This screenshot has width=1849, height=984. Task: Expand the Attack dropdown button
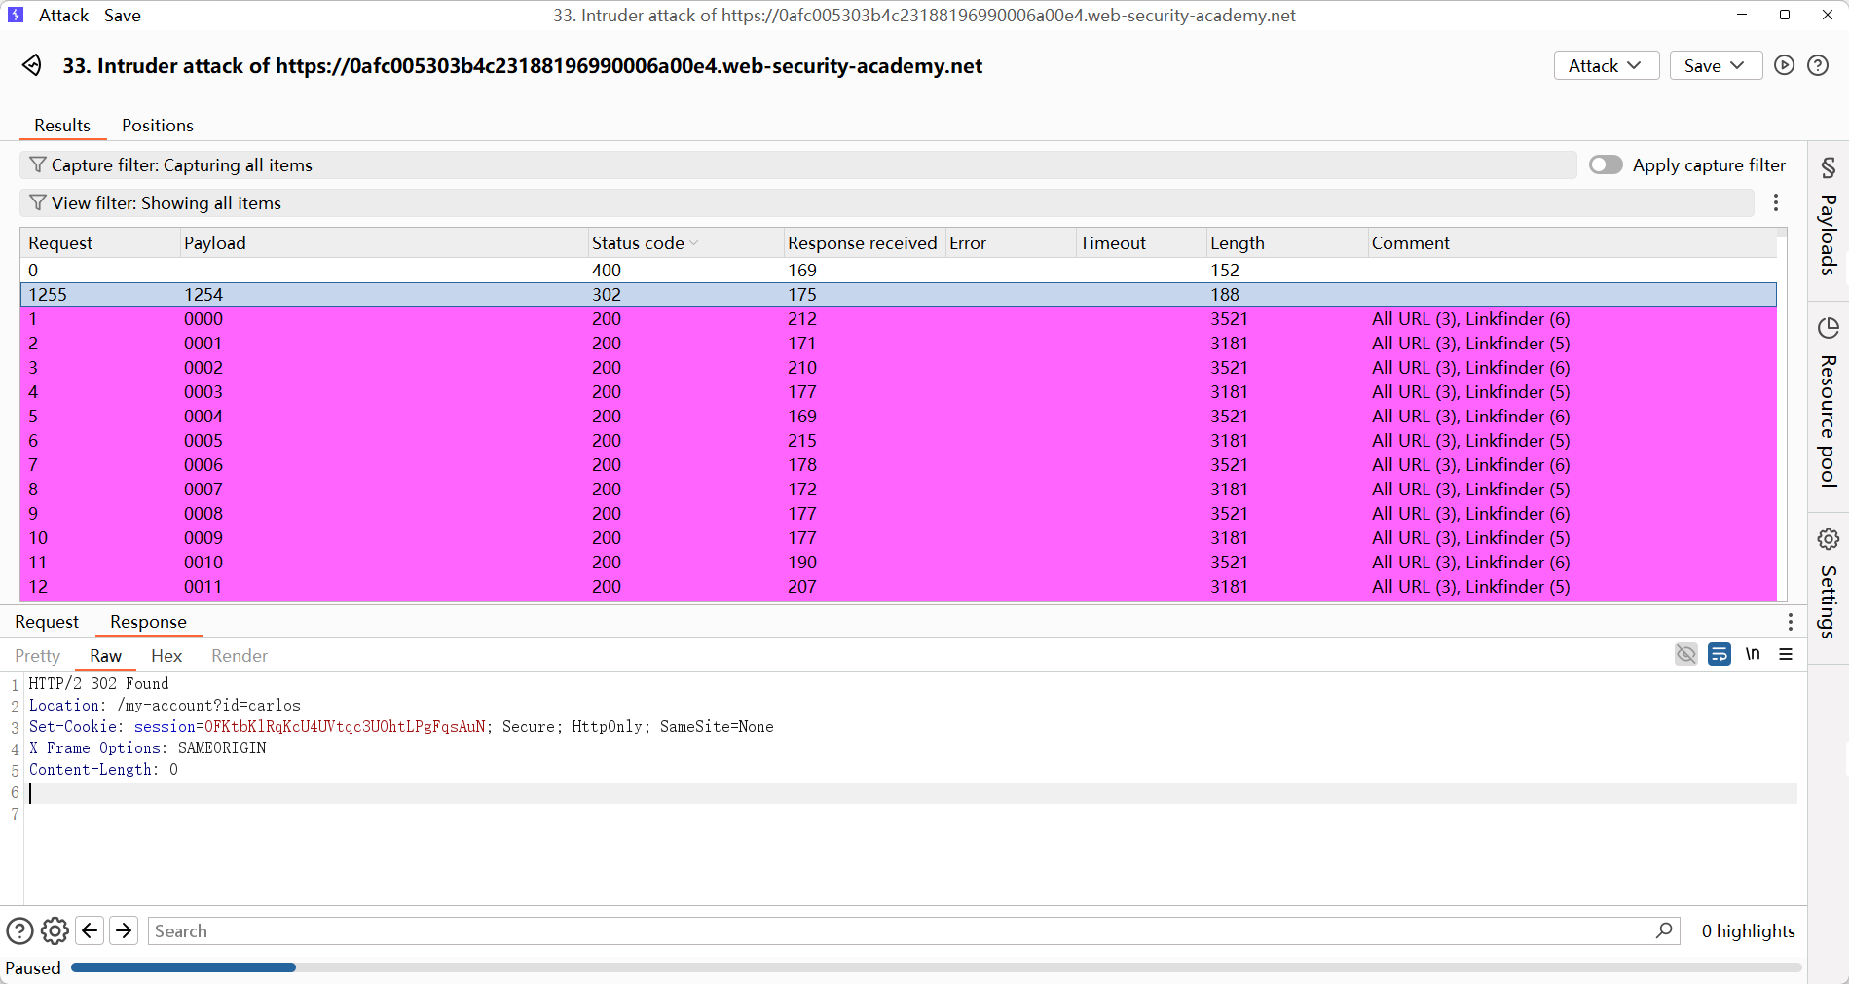[1606, 66]
